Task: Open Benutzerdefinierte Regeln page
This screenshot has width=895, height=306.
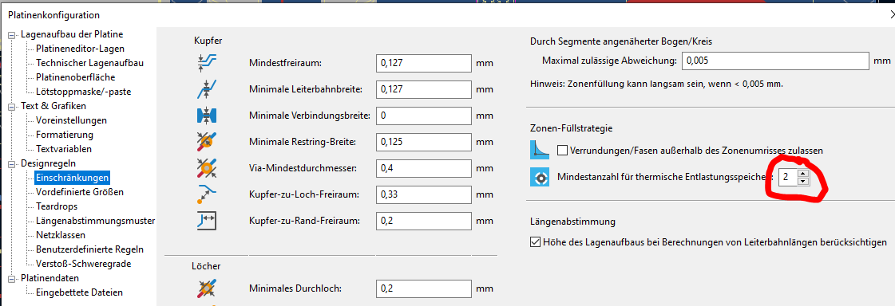Action: 89,249
